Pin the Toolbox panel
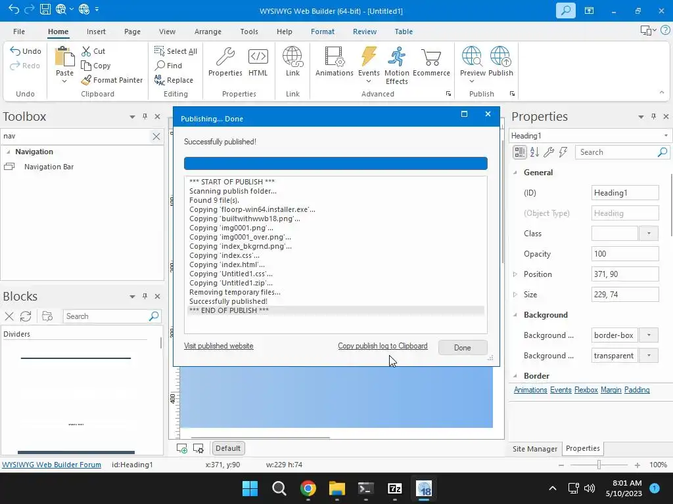The height and width of the screenshot is (504, 673). (145, 117)
